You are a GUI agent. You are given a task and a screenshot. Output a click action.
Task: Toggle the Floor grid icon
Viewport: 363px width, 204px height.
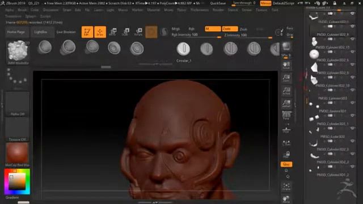point(286,130)
